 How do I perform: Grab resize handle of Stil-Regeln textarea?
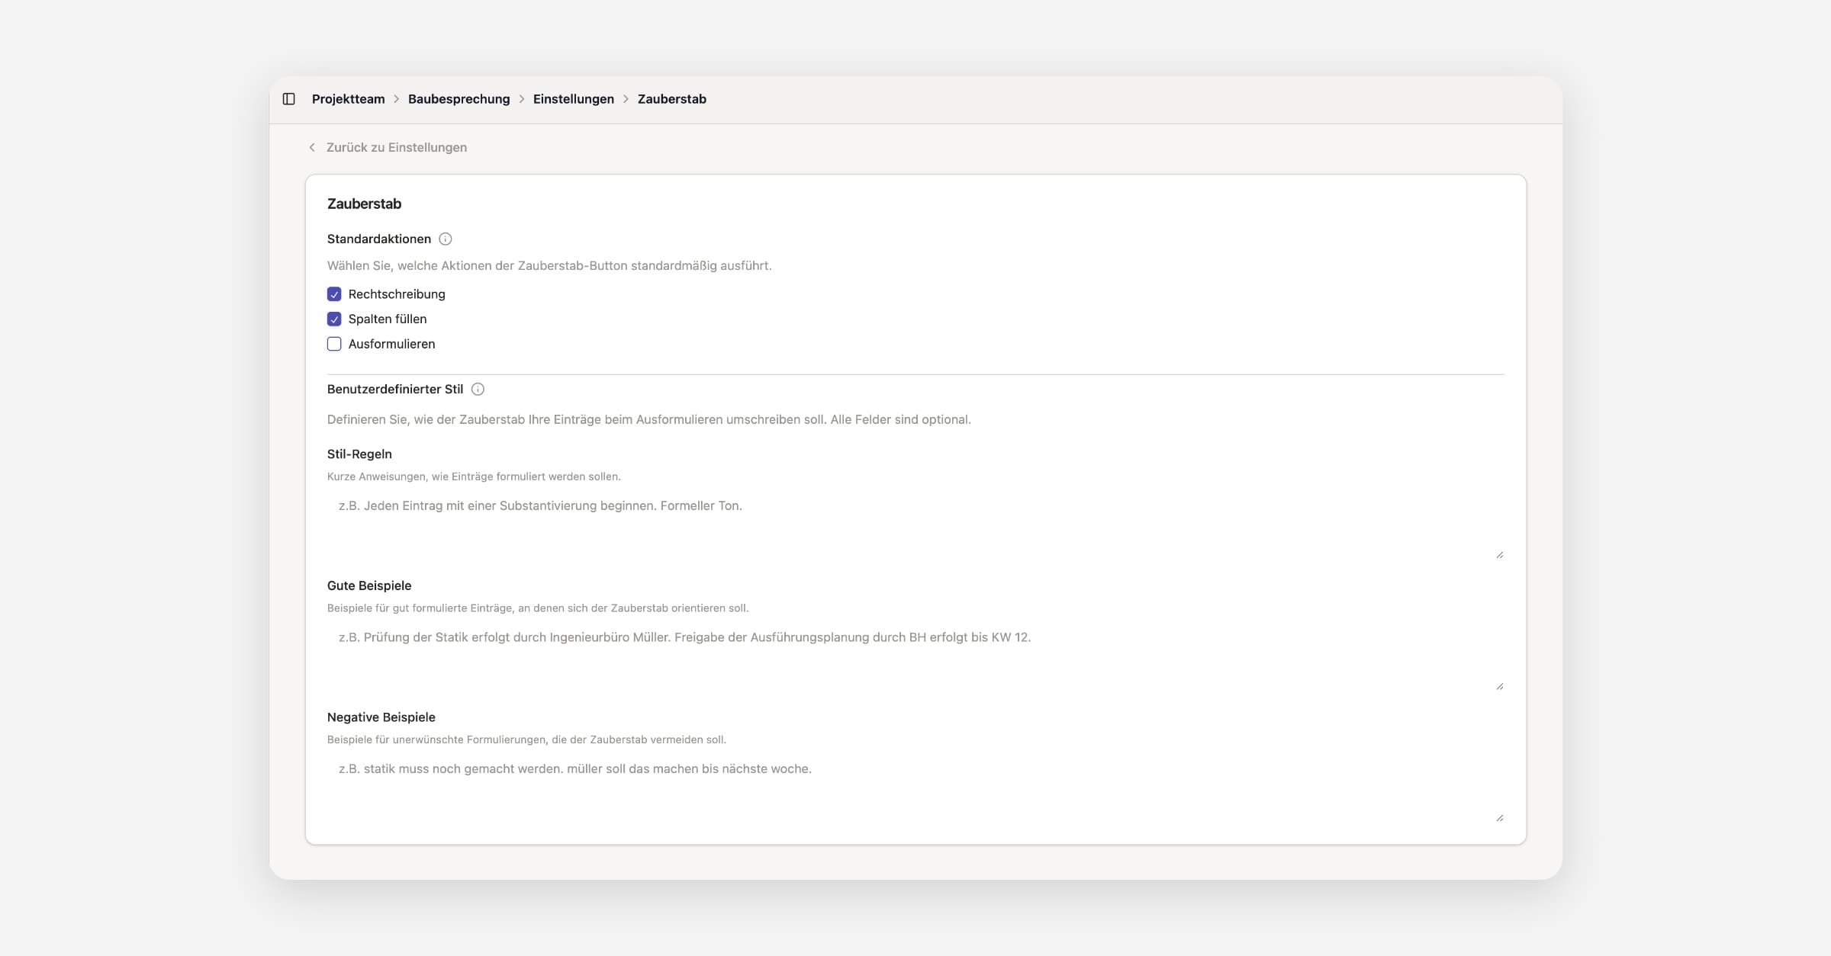(1499, 555)
